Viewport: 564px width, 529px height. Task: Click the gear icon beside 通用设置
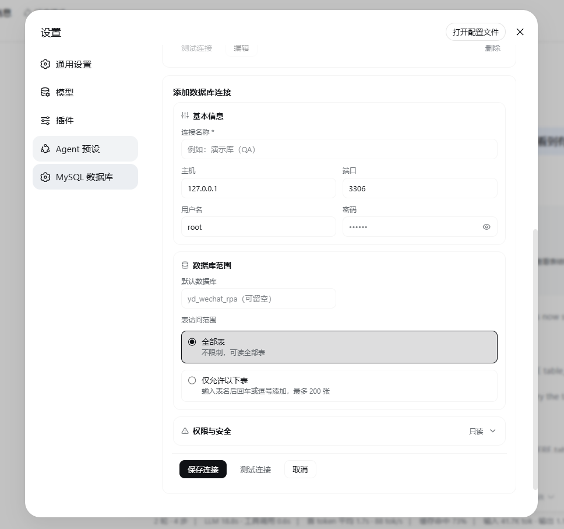click(45, 64)
